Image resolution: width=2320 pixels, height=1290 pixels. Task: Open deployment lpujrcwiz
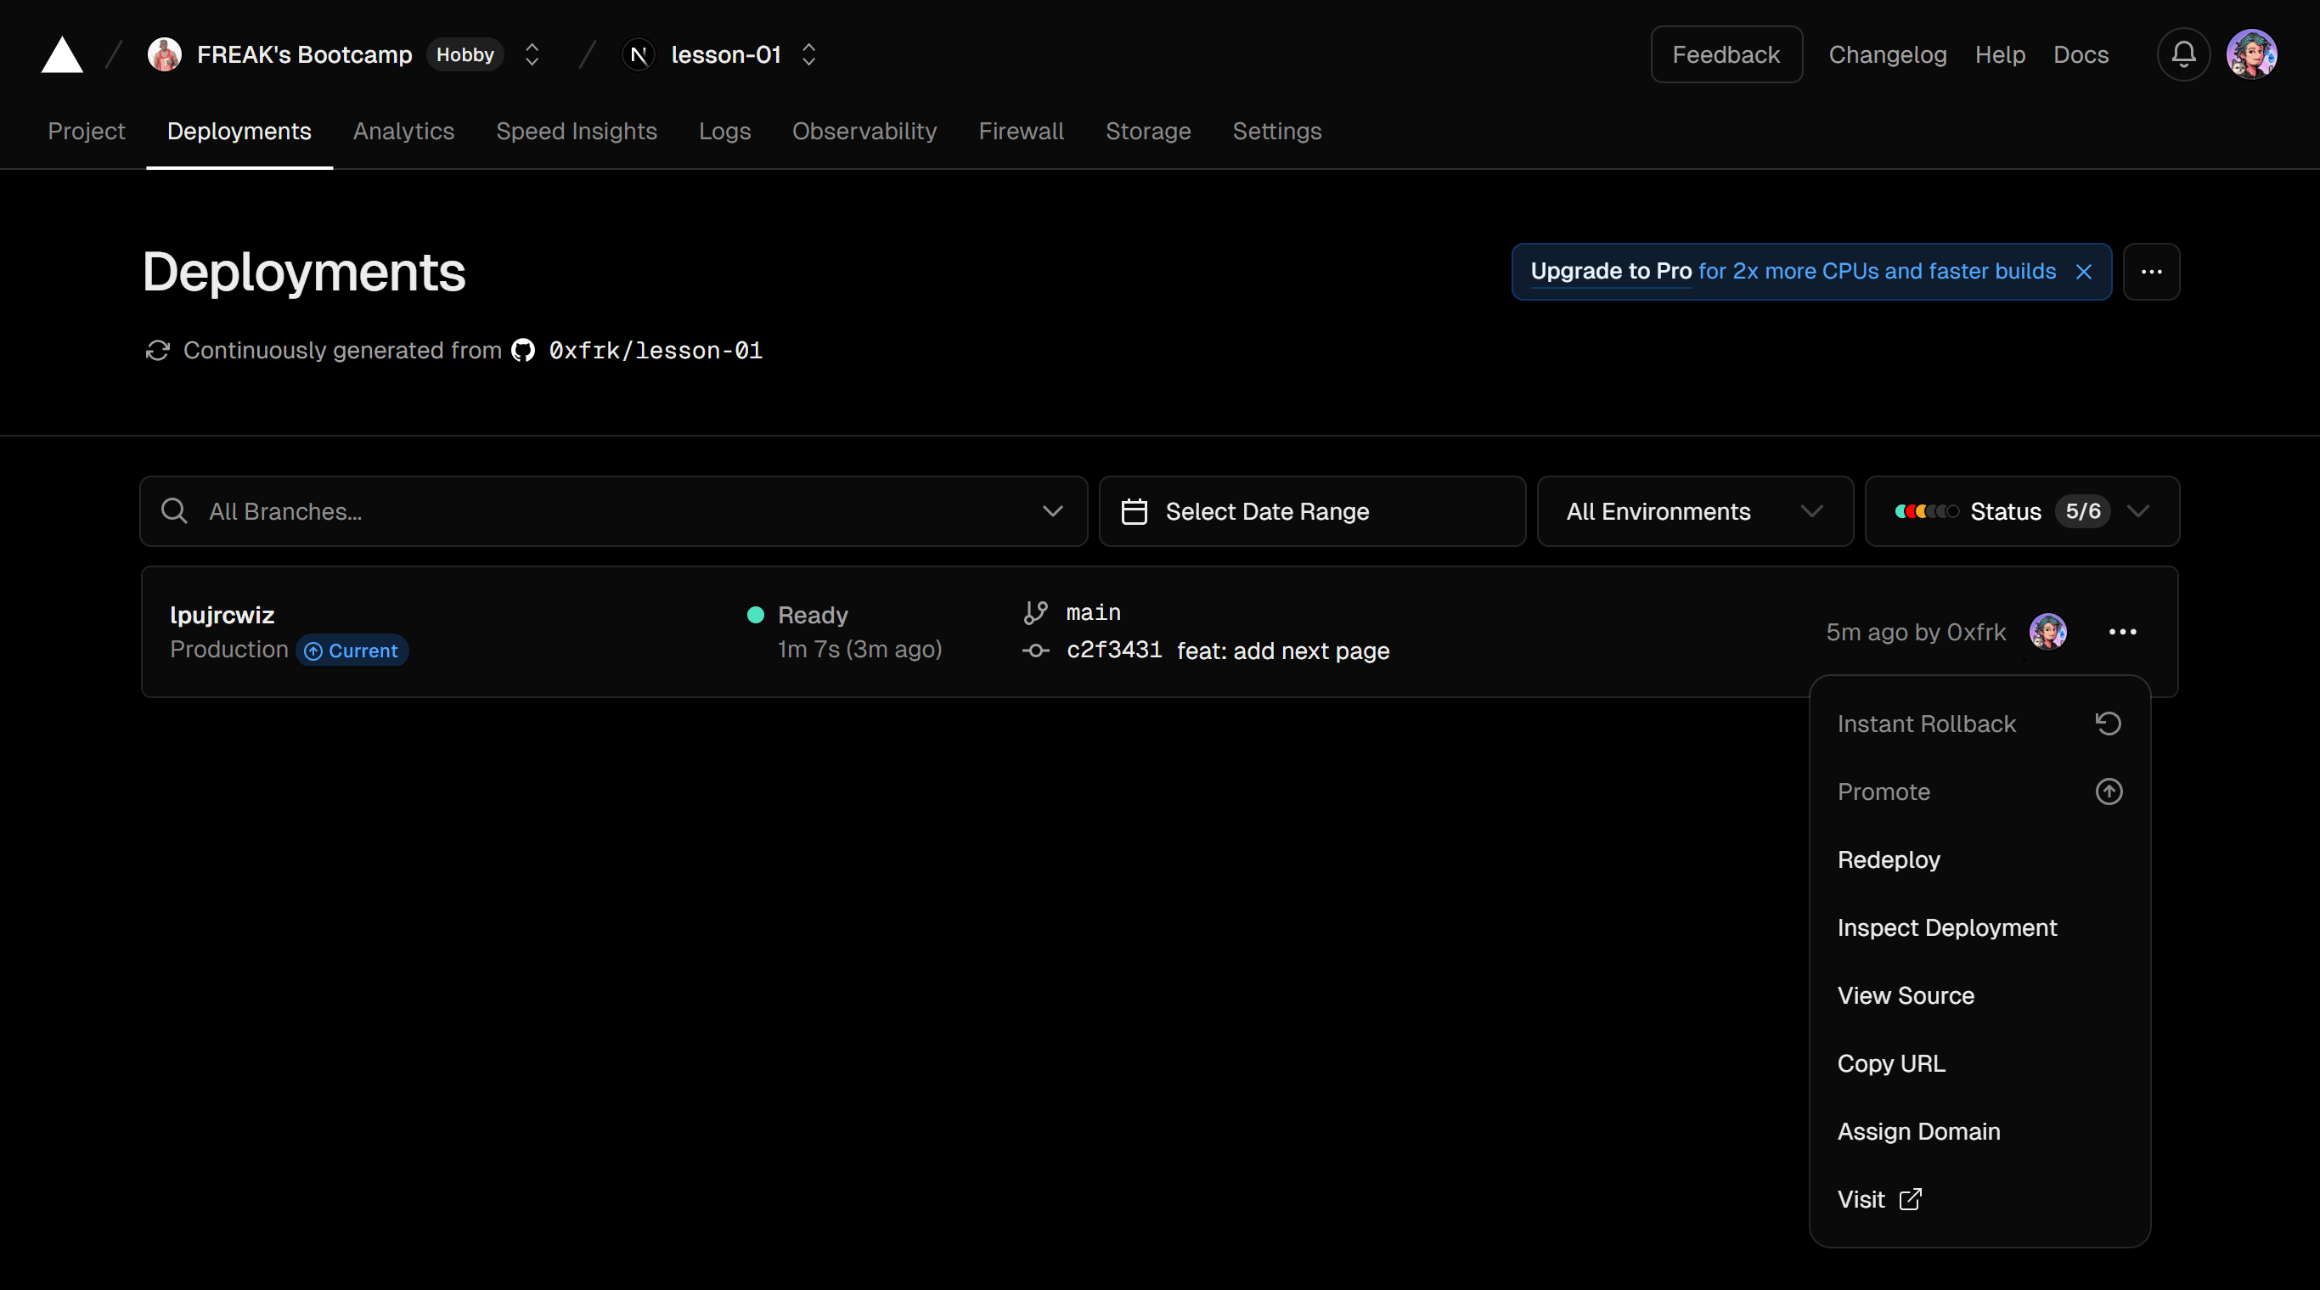[x=222, y=615]
